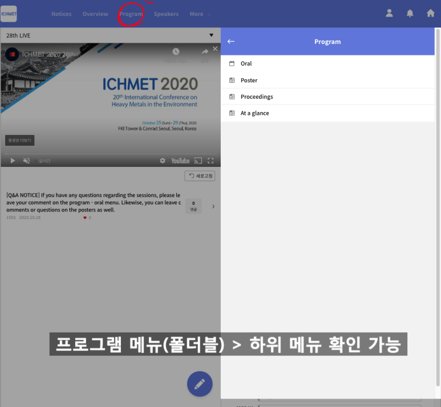Click the ICHMET channel avatar on video

click(x=12, y=54)
